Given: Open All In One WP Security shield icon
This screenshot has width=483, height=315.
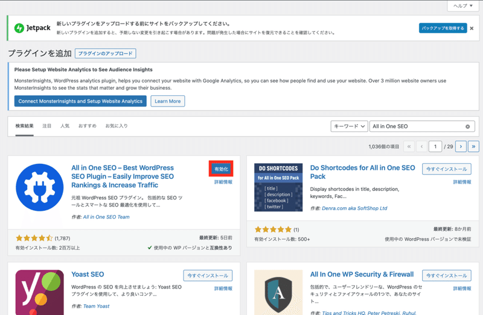Looking at the screenshot, I should (278, 292).
